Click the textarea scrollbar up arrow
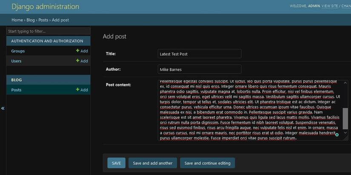 [345, 83]
